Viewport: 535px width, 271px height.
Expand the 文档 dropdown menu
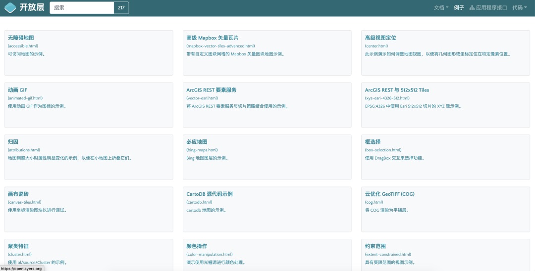441,8
